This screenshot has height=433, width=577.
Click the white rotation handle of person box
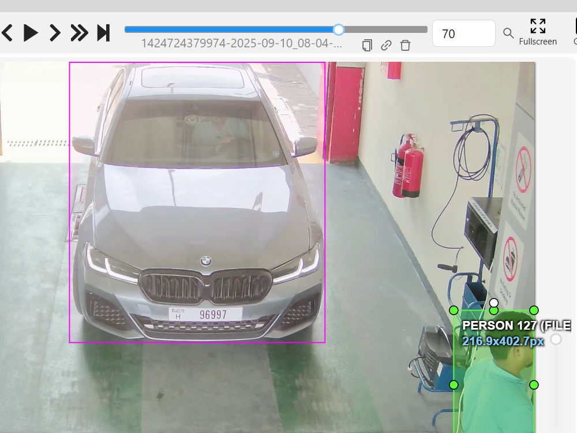pyautogui.click(x=494, y=303)
